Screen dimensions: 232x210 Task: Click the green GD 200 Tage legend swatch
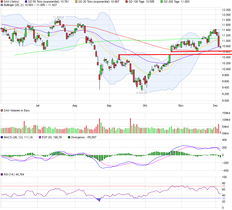[162, 2]
